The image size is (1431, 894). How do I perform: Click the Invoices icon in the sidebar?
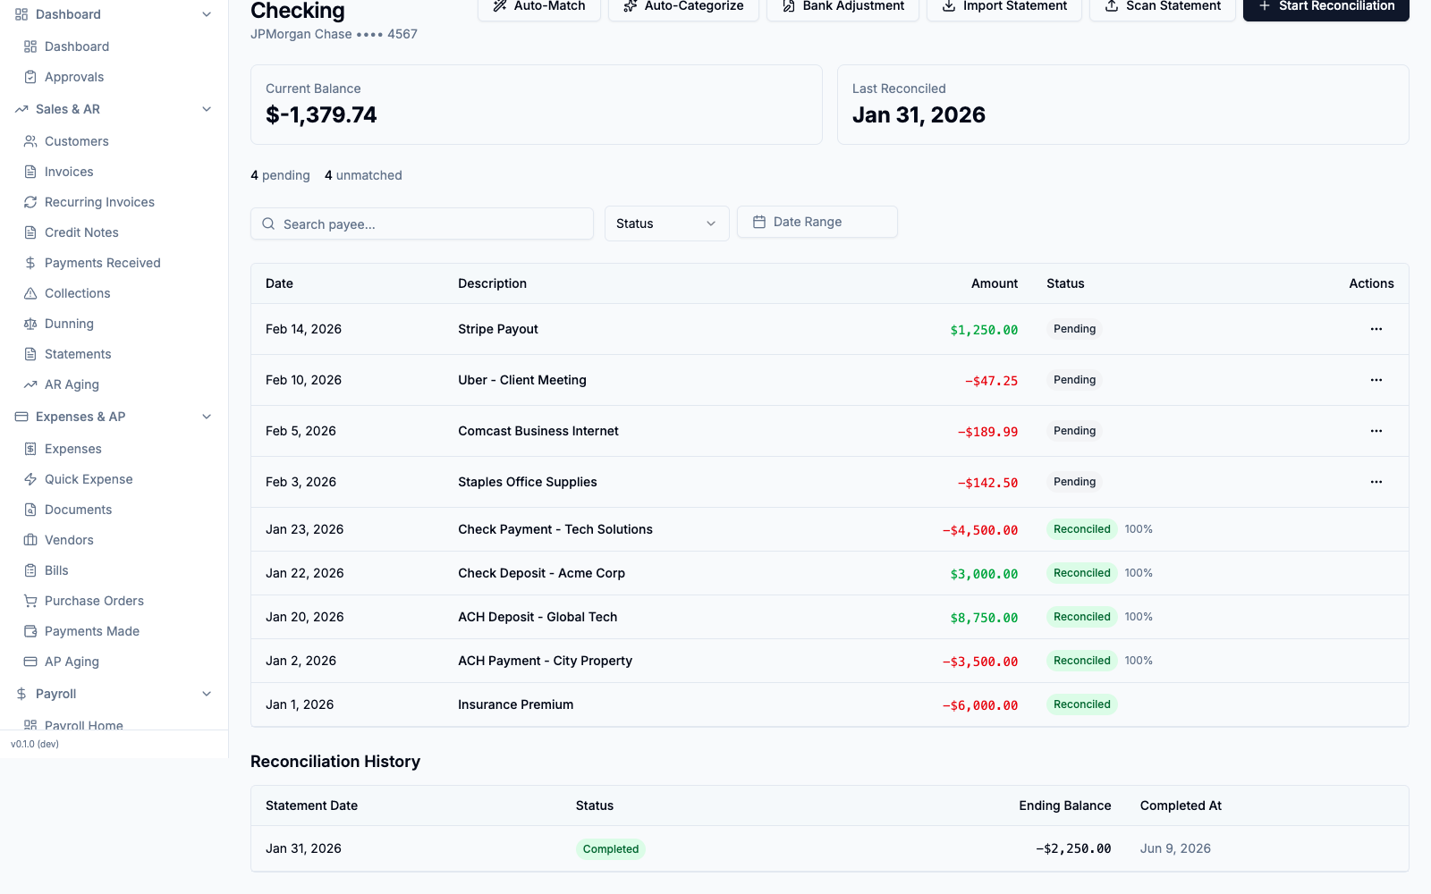tap(30, 172)
